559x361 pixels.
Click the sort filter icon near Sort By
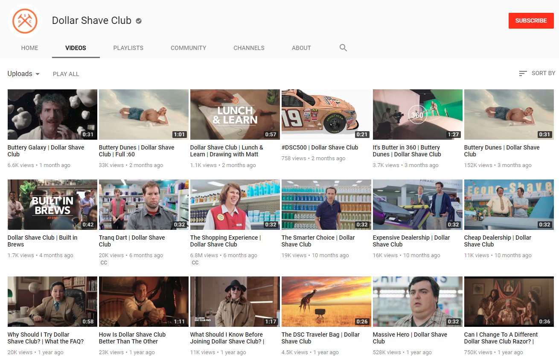tap(522, 73)
